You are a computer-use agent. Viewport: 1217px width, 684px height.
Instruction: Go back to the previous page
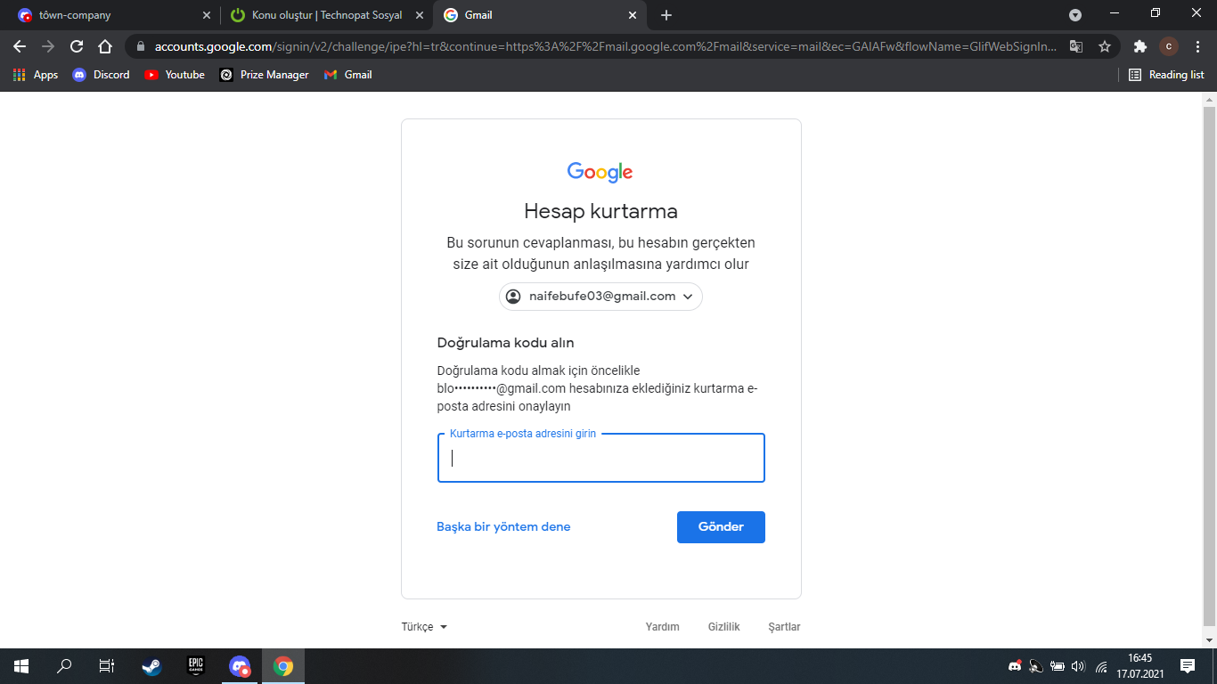(x=20, y=46)
